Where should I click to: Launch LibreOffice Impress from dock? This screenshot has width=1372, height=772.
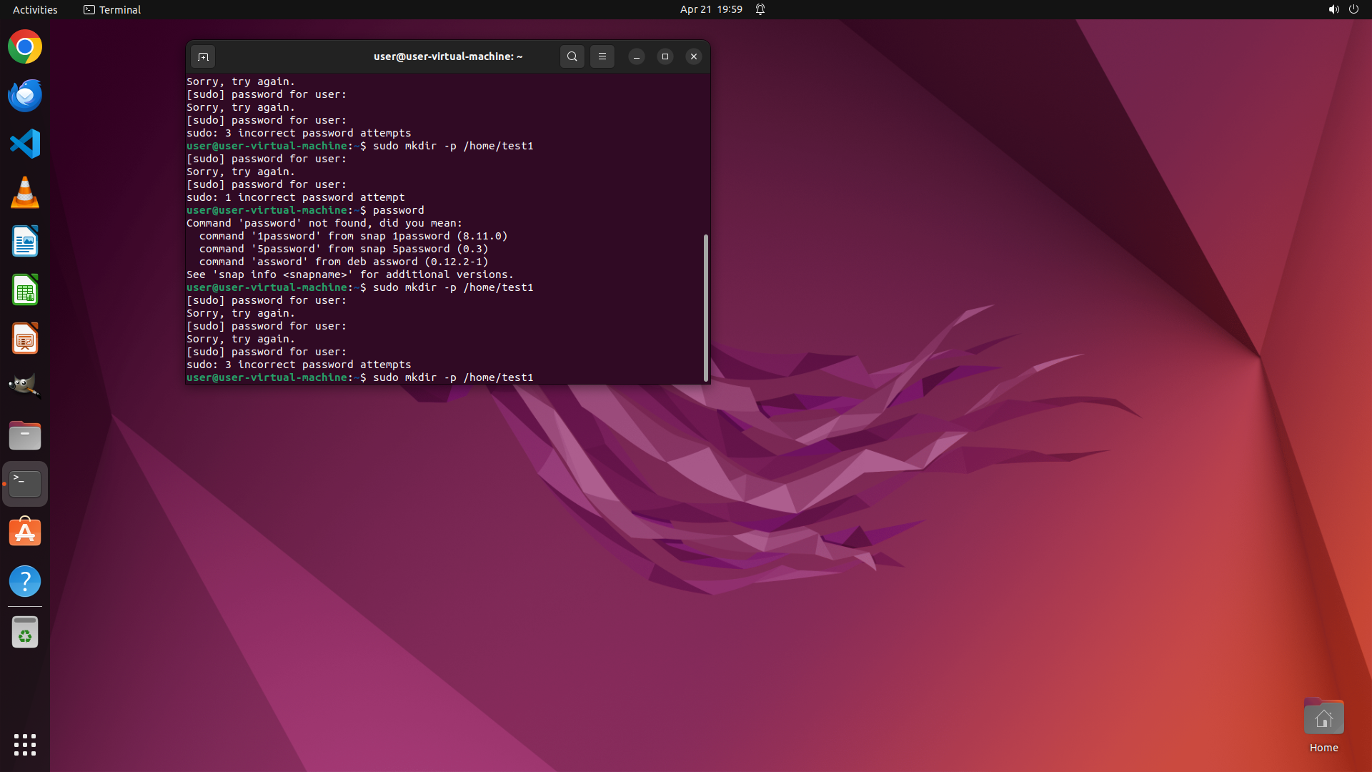click(25, 339)
